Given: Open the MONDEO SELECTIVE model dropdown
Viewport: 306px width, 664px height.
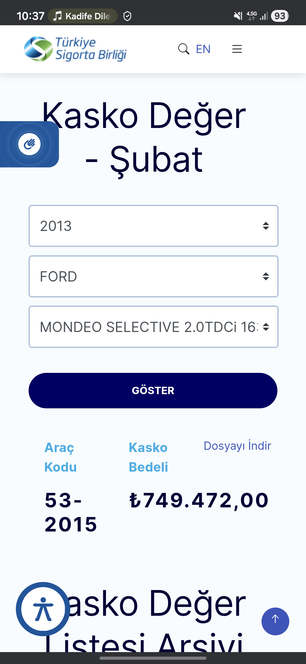Looking at the screenshot, I should click(x=153, y=327).
